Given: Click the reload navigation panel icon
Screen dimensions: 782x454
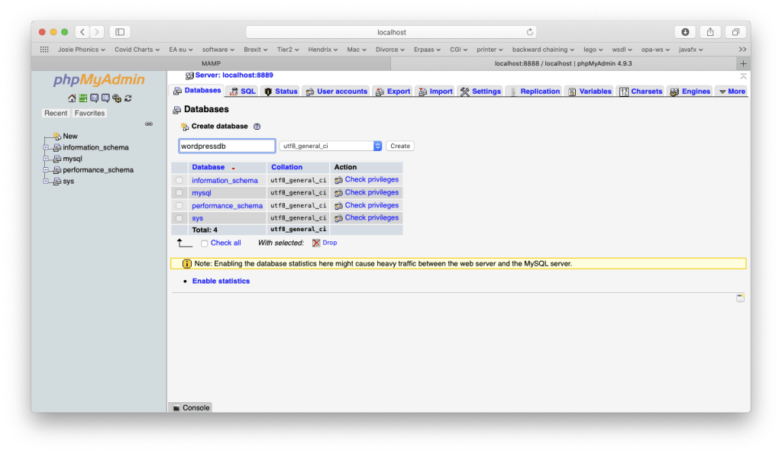Looking at the screenshot, I should point(128,98).
